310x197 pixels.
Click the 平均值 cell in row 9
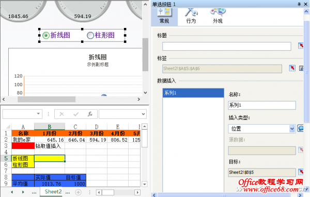[23, 184]
